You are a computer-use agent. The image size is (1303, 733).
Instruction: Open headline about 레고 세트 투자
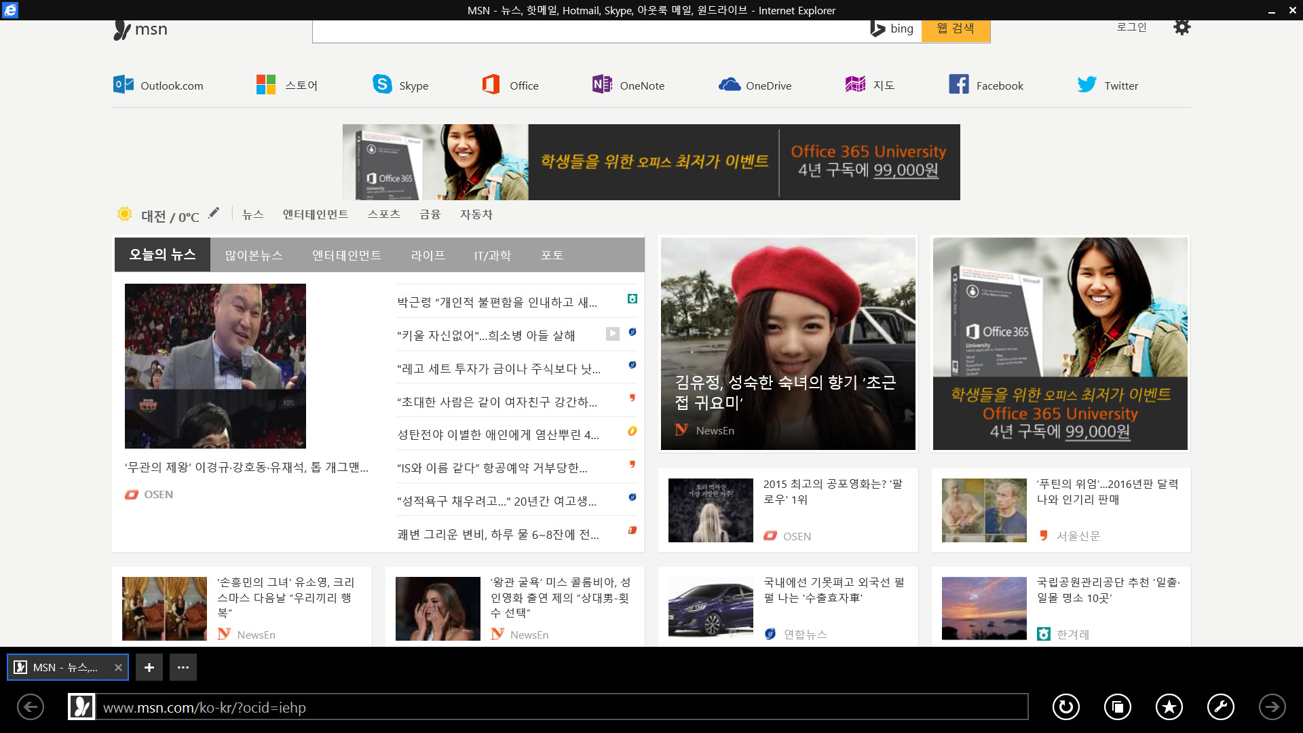(499, 369)
